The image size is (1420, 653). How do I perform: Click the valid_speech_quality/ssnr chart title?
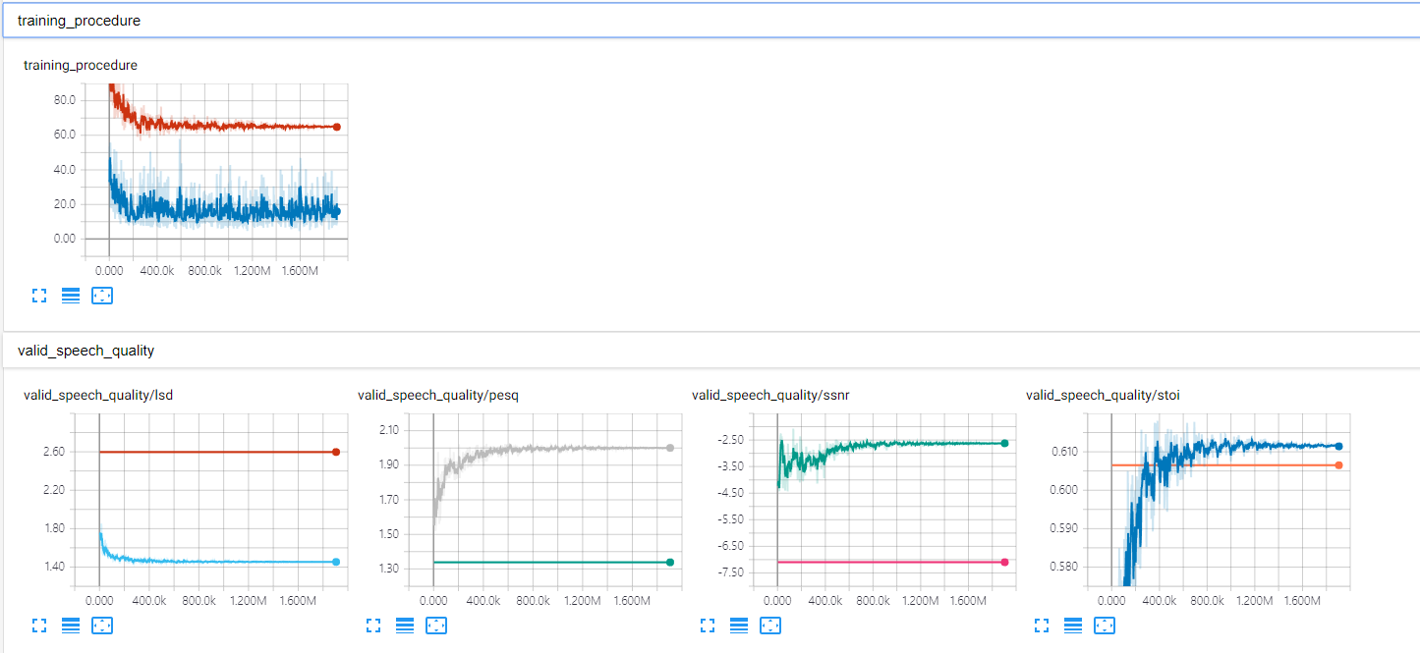[770, 395]
